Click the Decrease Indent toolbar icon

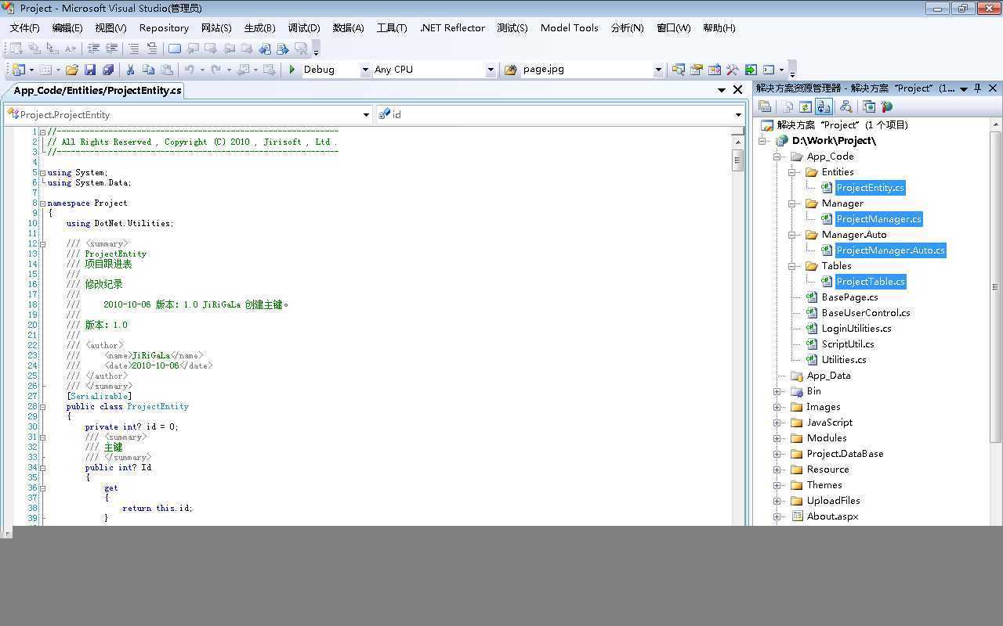(x=94, y=49)
